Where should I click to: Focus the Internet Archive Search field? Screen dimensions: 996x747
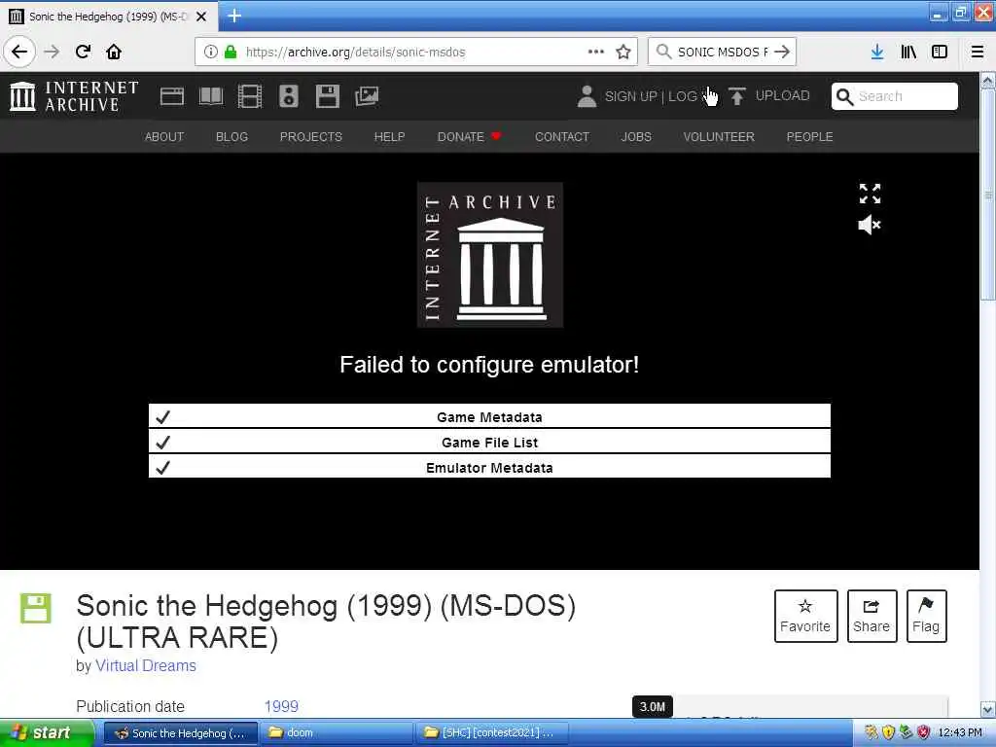(x=895, y=96)
